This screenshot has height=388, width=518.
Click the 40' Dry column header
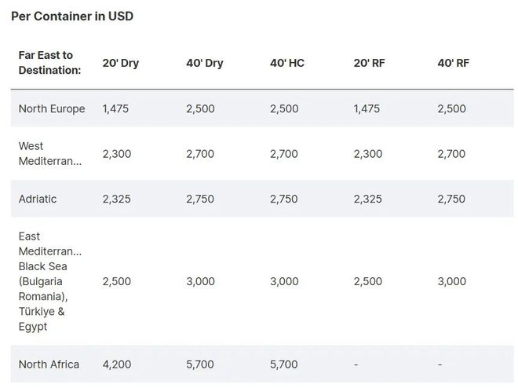204,63
